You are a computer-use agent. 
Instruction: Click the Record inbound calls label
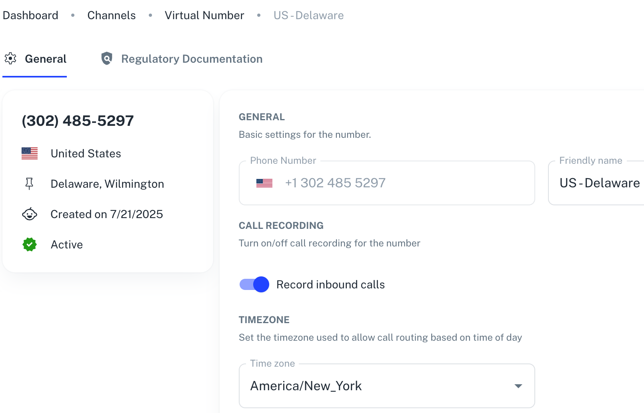330,284
